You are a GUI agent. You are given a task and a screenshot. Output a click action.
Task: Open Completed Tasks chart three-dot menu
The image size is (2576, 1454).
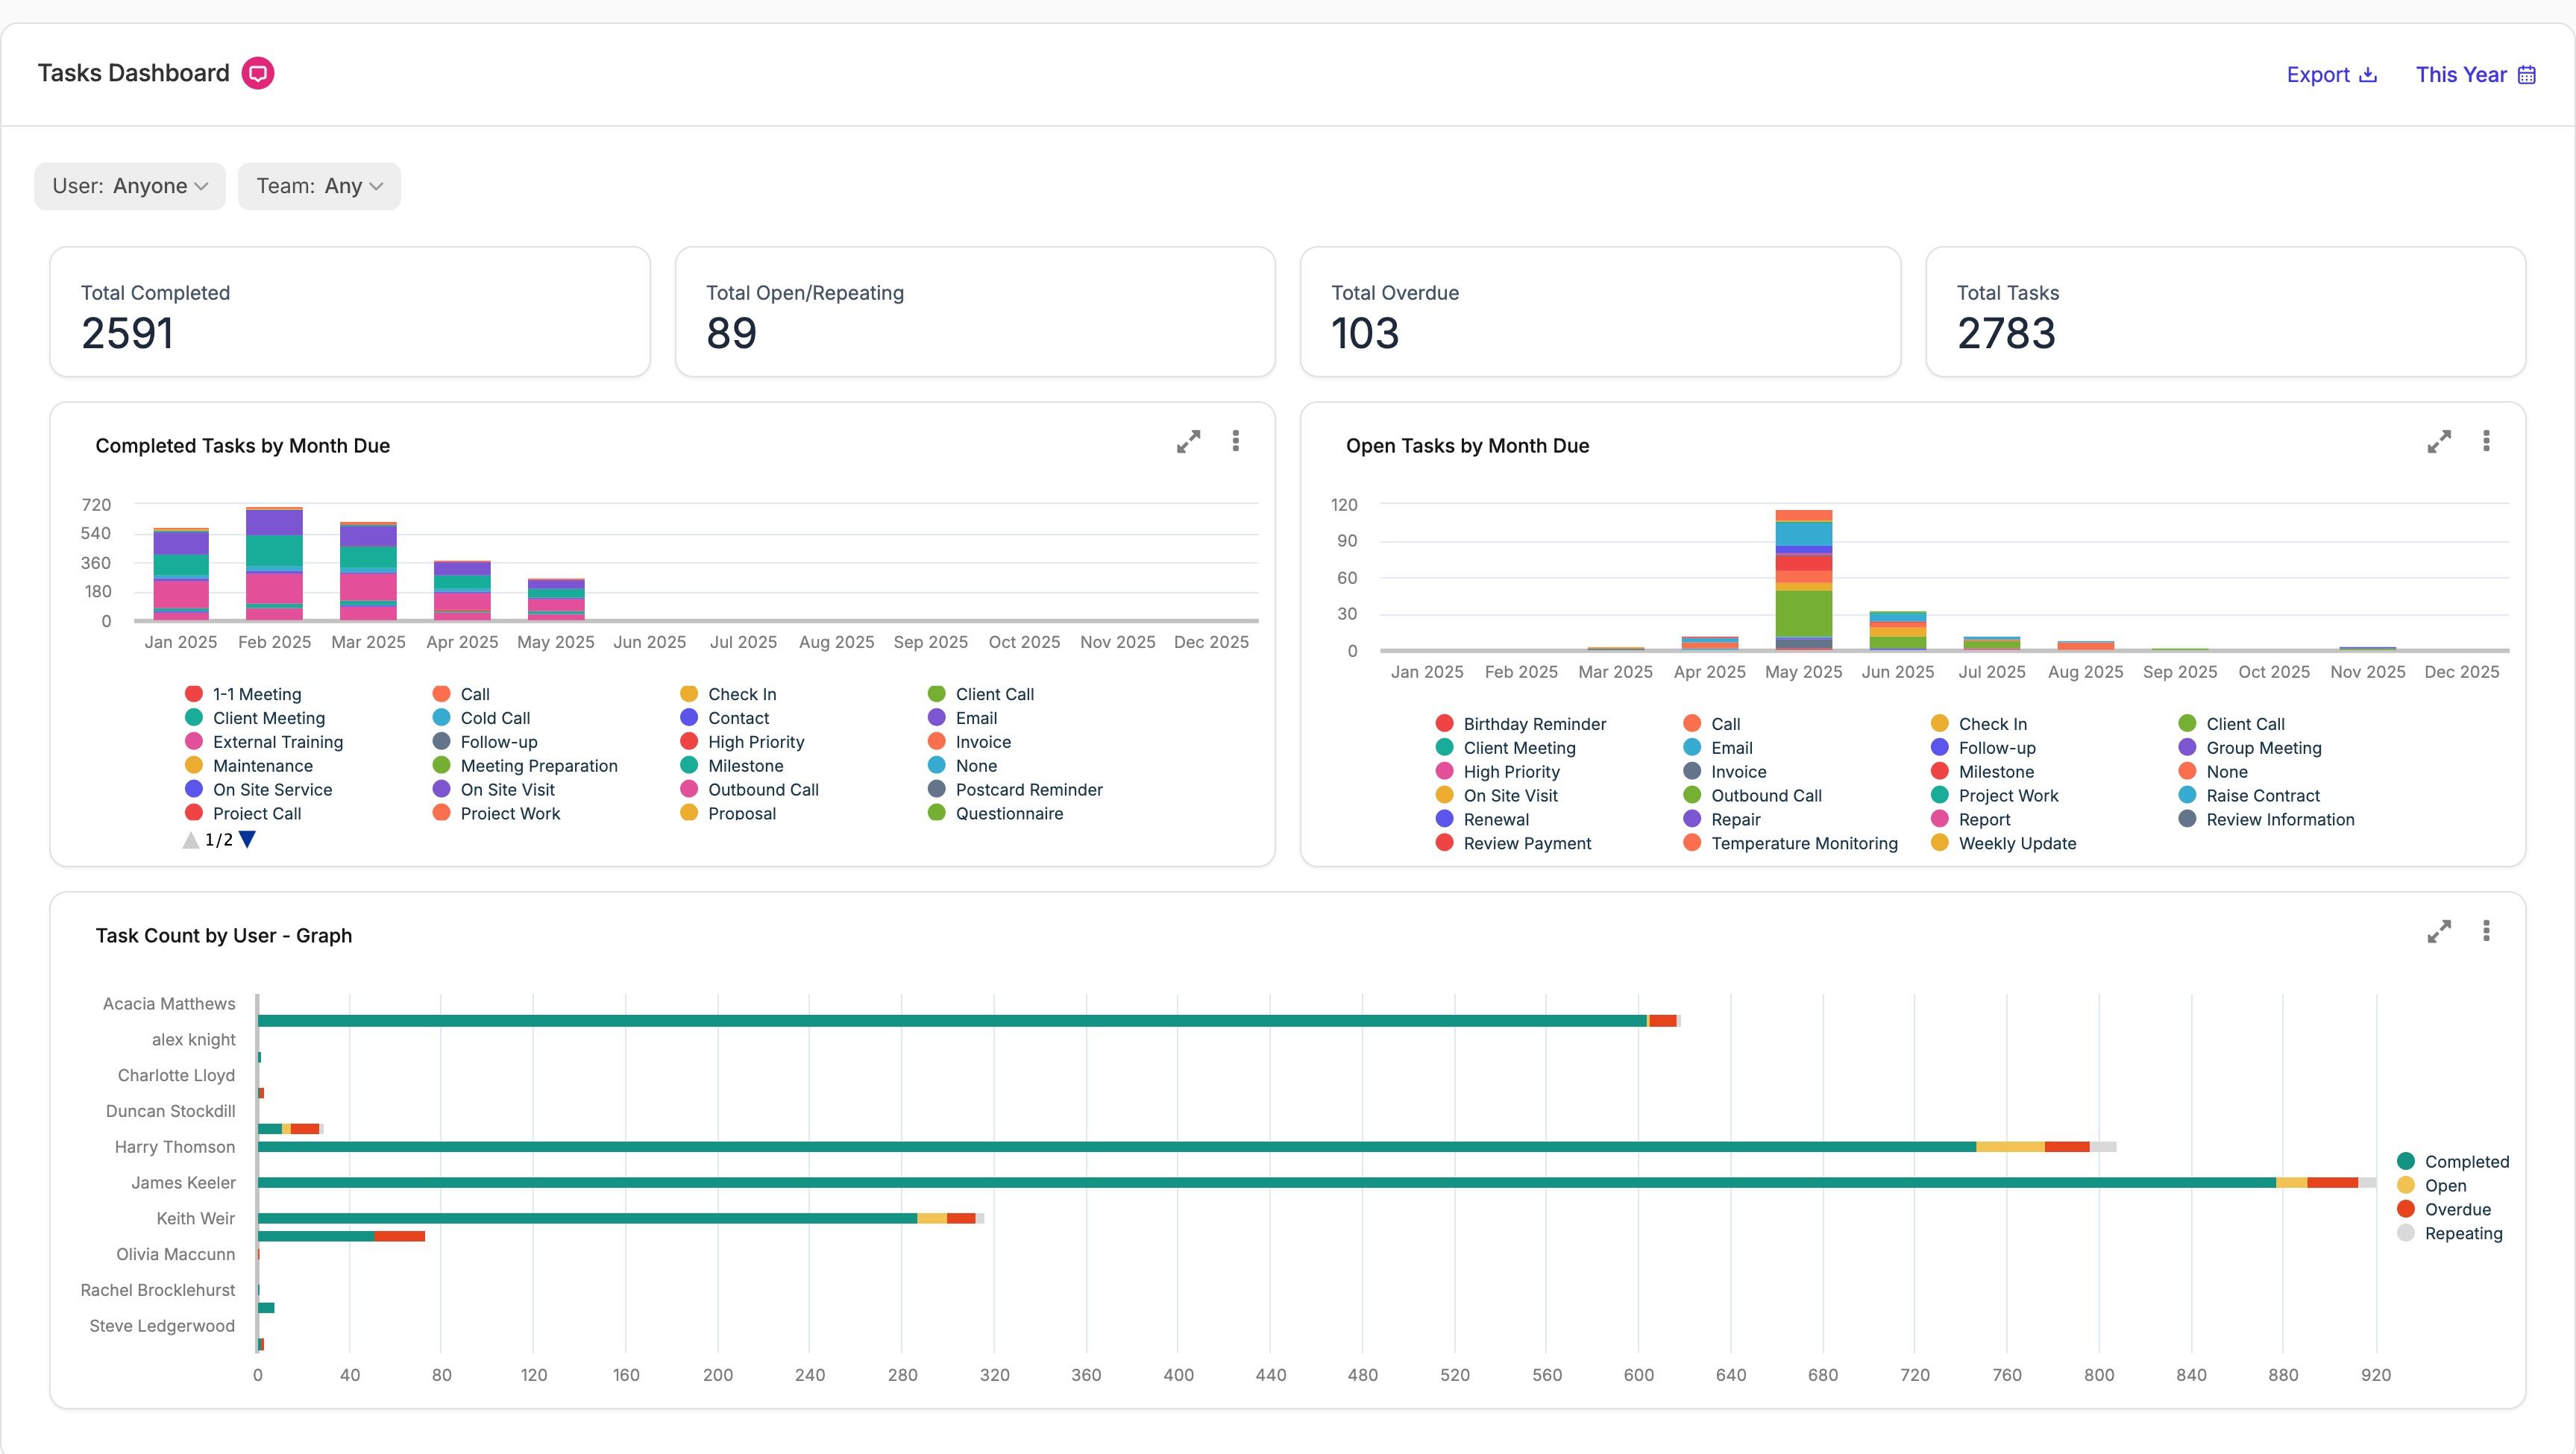pyautogui.click(x=1236, y=441)
